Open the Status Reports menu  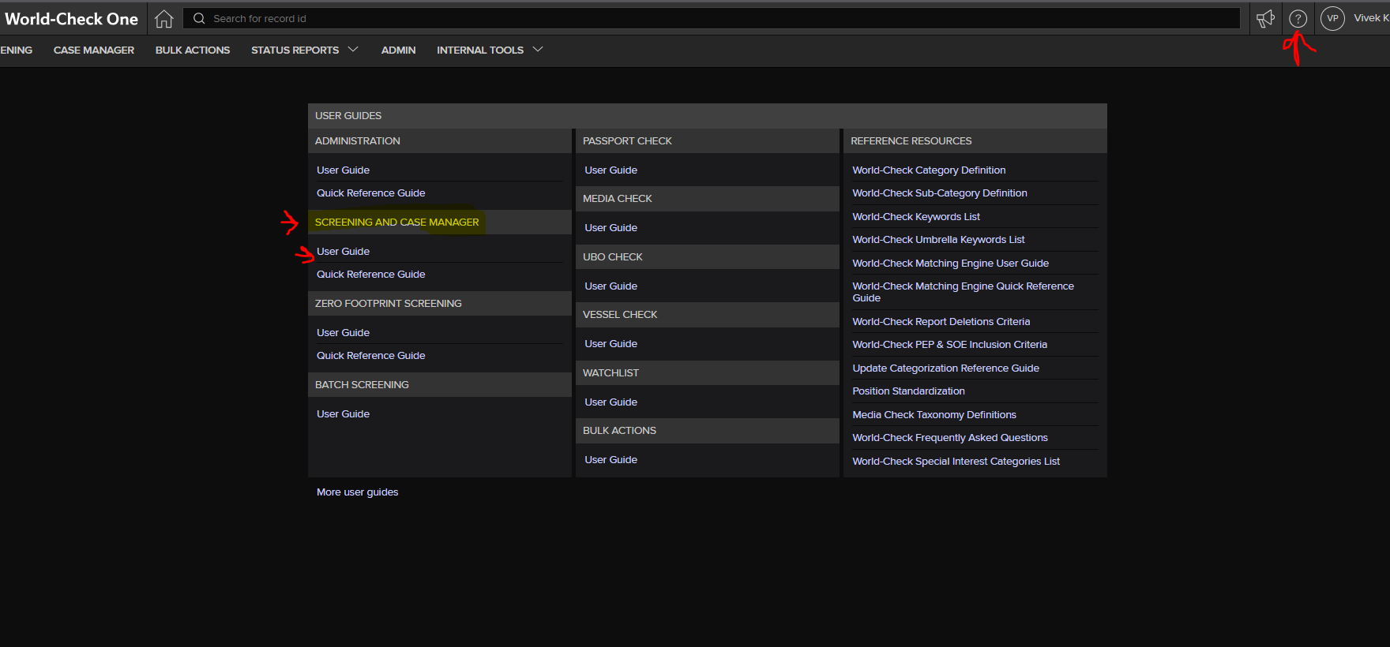(x=295, y=50)
